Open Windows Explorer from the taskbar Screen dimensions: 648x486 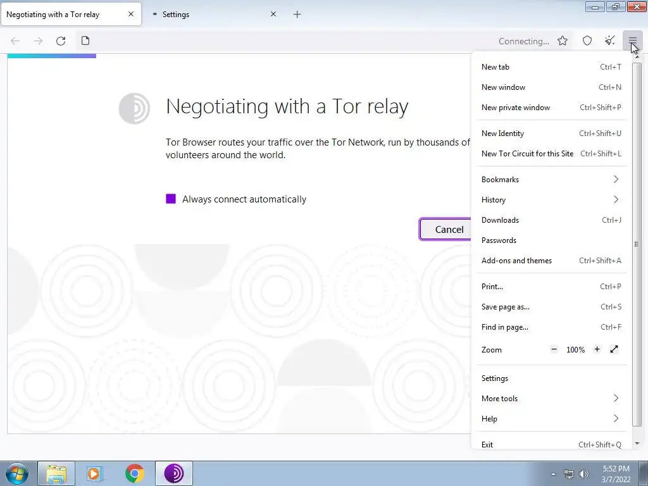point(56,473)
